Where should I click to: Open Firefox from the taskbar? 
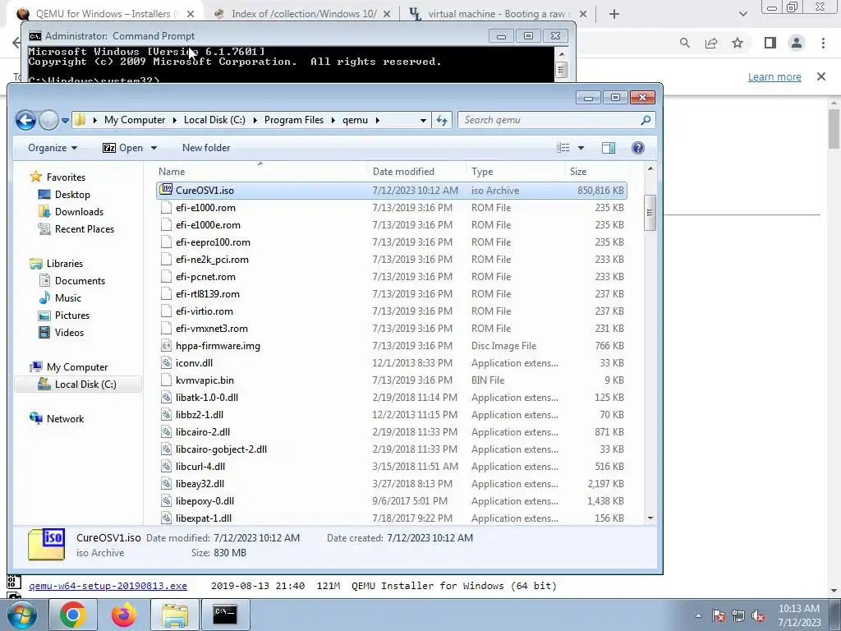[123, 615]
